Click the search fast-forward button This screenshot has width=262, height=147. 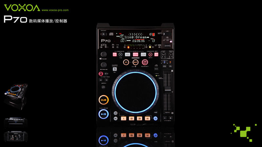[106, 80]
